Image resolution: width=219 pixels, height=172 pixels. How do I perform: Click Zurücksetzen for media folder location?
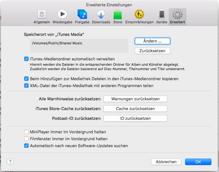152,51
